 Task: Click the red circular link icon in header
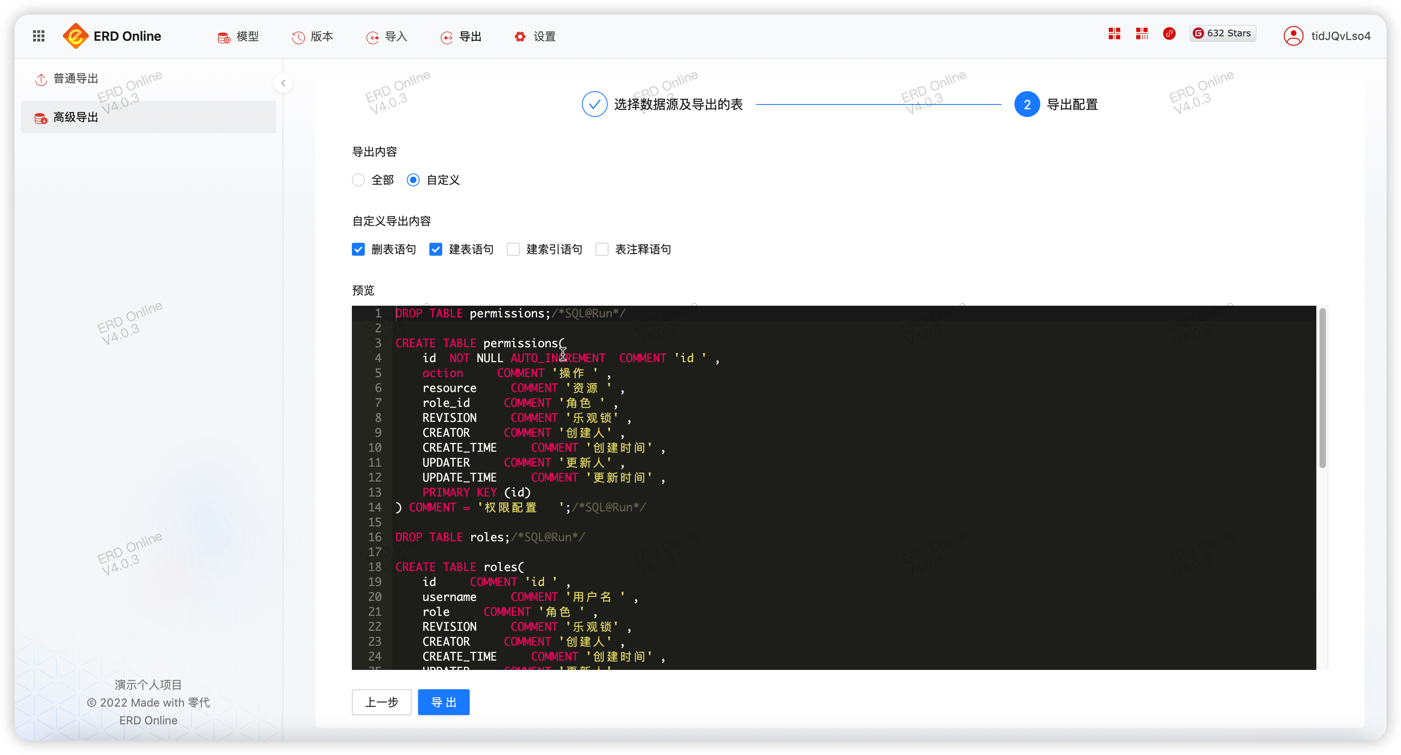pos(1169,34)
